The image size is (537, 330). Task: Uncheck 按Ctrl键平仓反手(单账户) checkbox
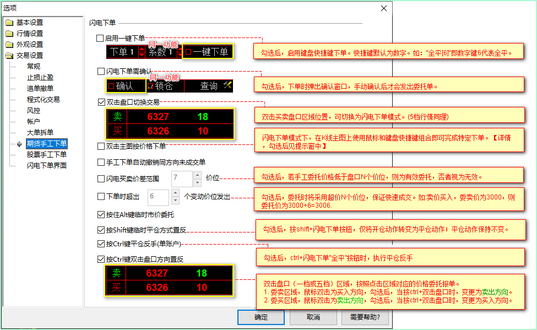(101, 244)
